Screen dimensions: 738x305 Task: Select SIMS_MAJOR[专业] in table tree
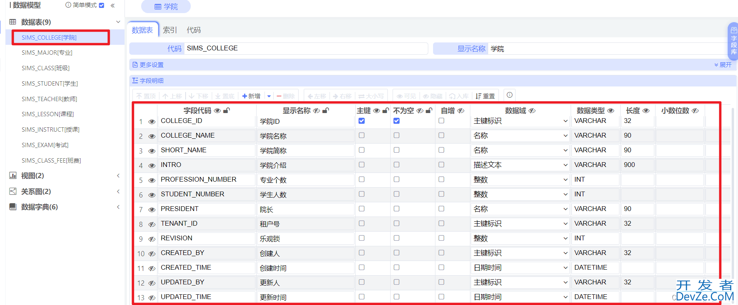pyautogui.click(x=47, y=52)
